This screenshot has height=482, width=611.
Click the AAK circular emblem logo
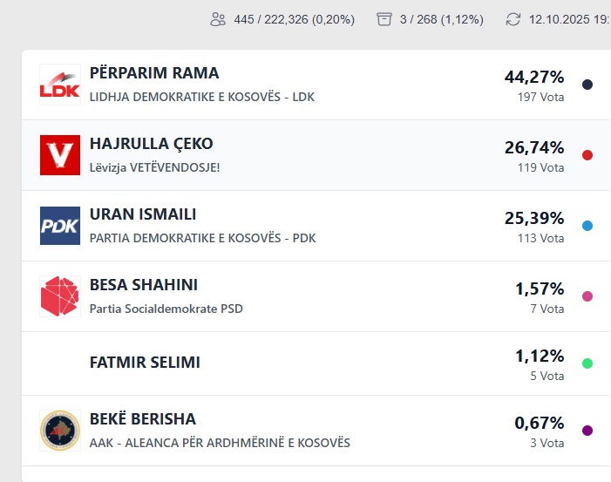point(60,431)
